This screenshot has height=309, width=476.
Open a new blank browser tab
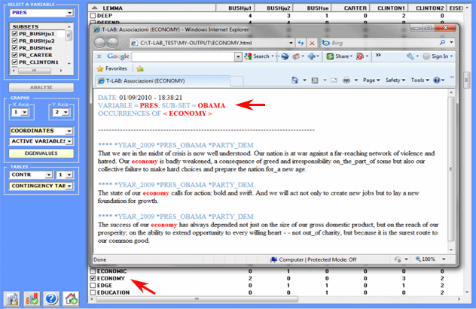pos(236,81)
